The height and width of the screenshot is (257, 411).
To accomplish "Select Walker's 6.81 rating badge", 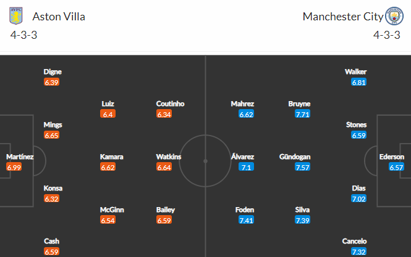I will pyautogui.click(x=359, y=83).
